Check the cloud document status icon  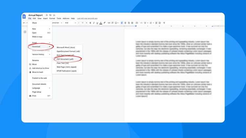[x=54, y=15]
